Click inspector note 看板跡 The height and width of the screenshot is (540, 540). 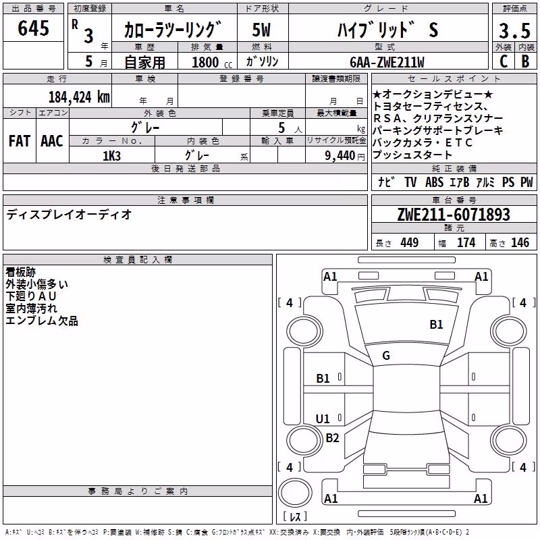21,272
